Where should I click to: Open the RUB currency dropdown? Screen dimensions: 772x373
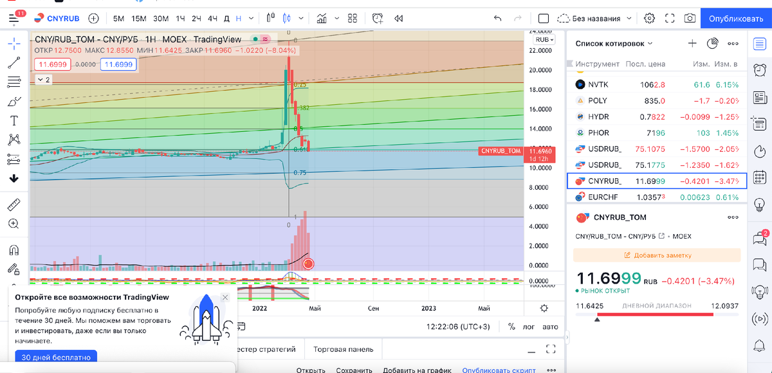(x=543, y=39)
